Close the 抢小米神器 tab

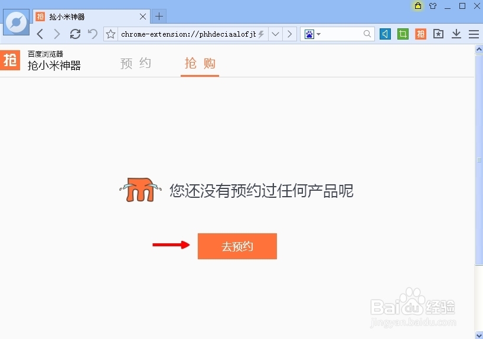[x=143, y=17]
